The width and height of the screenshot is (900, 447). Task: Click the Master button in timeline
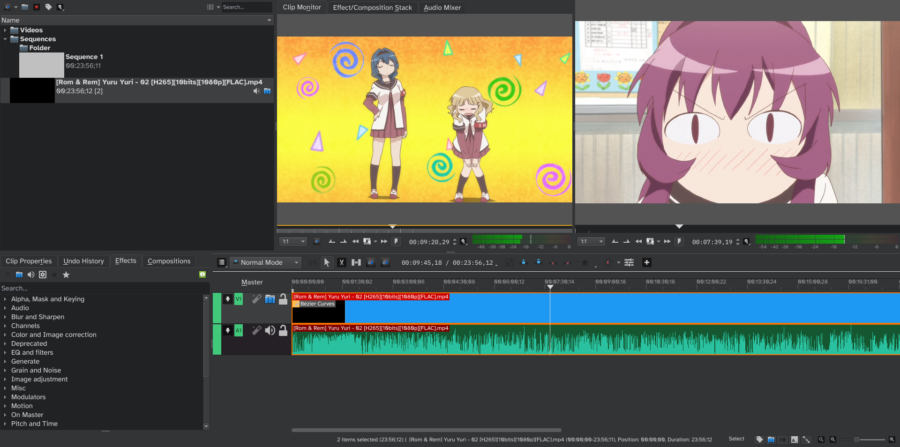pyautogui.click(x=252, y=282)
